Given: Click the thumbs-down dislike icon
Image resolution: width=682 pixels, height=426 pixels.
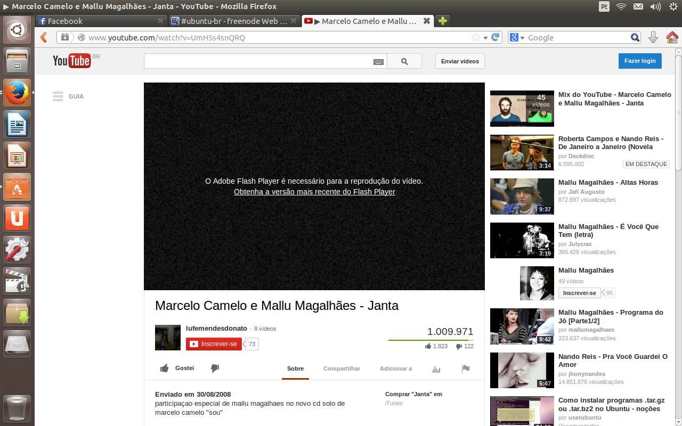Looking at the screenshot, I should coord(215,368).
